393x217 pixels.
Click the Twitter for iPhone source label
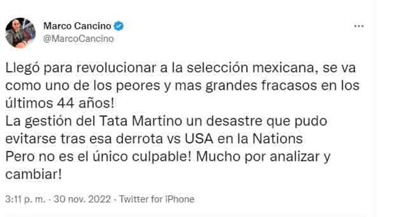(x=156, y=199)
